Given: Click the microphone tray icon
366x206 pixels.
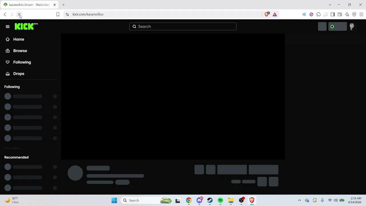Looking at the screenshot, I should (322, 201).
